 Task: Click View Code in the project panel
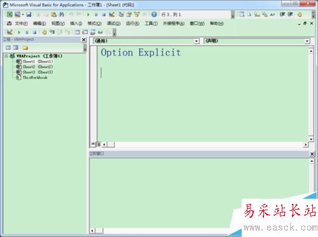(x=8, y=48)
